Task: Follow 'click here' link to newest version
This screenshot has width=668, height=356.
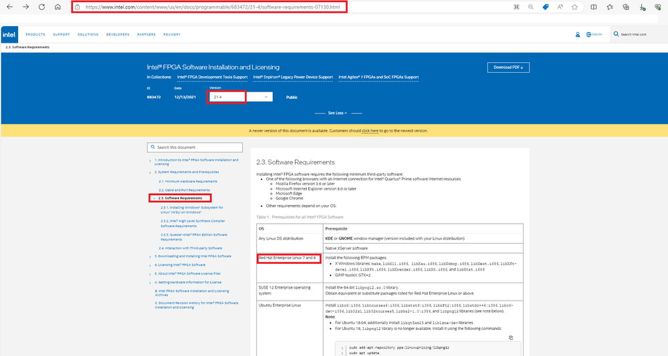Action: [370, 131]
